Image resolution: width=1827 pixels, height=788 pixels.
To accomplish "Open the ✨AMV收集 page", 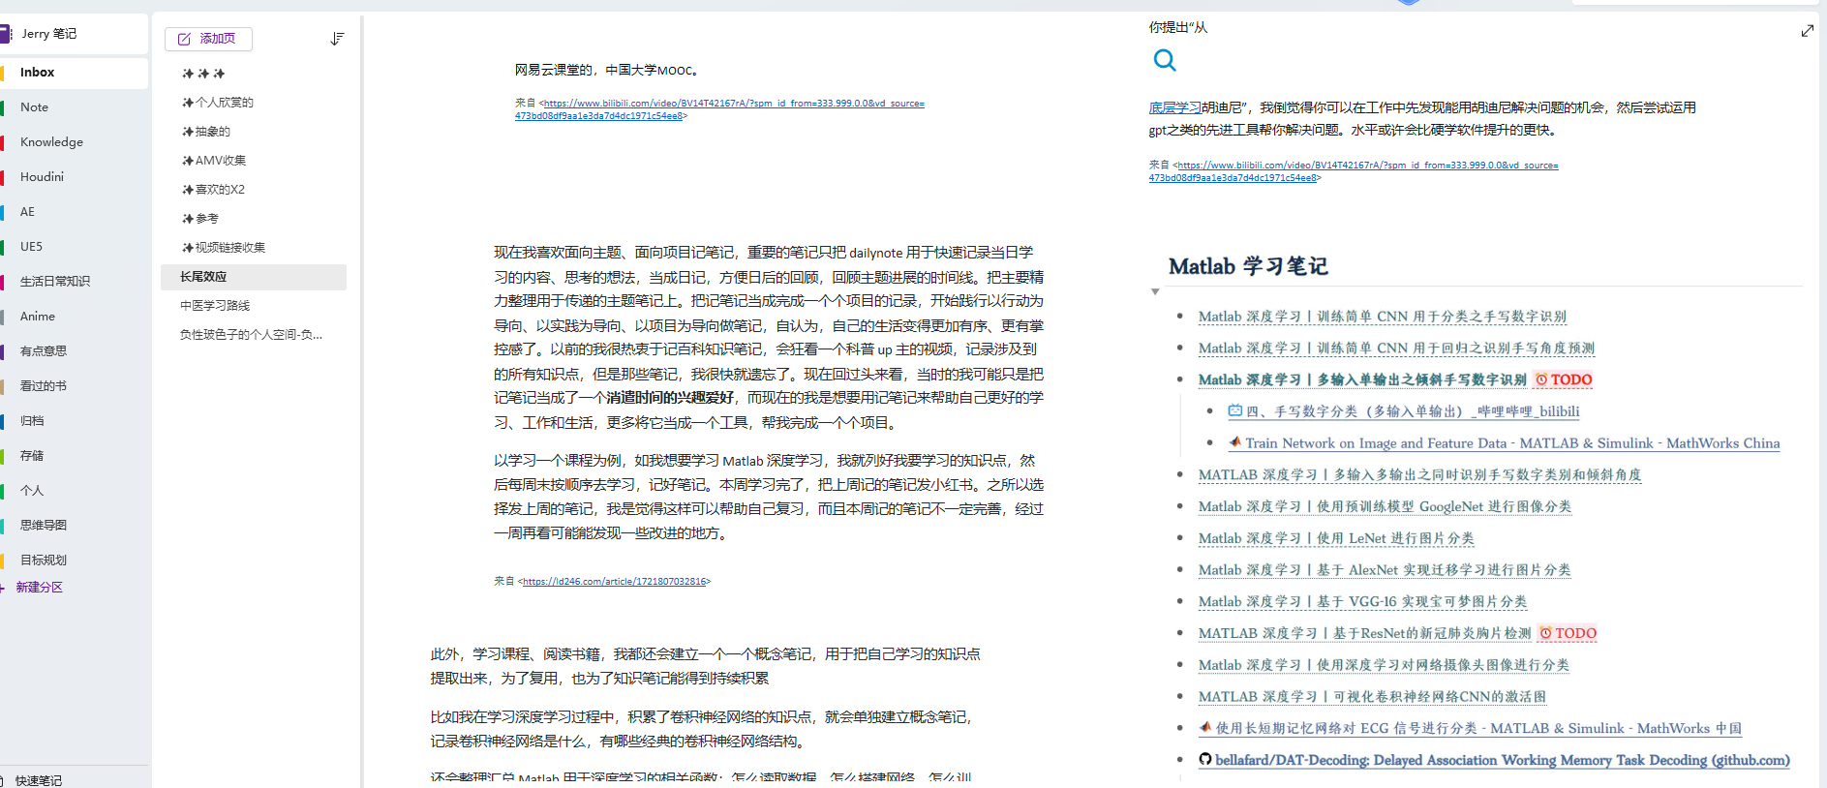I will tap(215, 161).
